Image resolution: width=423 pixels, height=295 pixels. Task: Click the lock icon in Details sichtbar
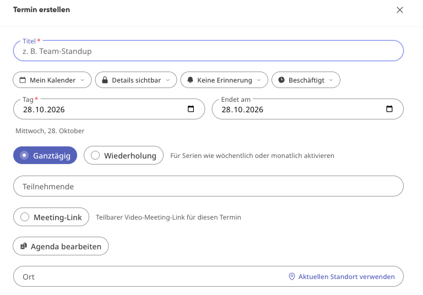[x=105, y=80]
